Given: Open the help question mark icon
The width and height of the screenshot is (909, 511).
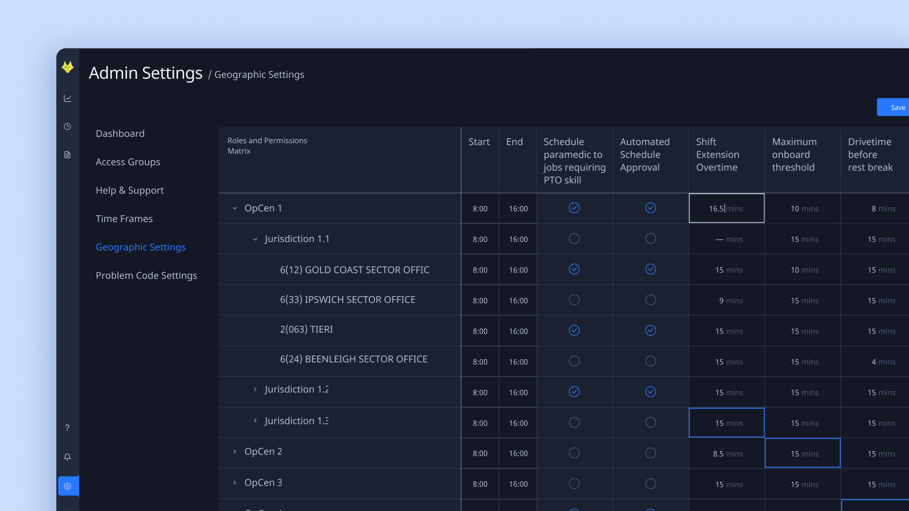Looking at the screenshot, I should (67, 428).
